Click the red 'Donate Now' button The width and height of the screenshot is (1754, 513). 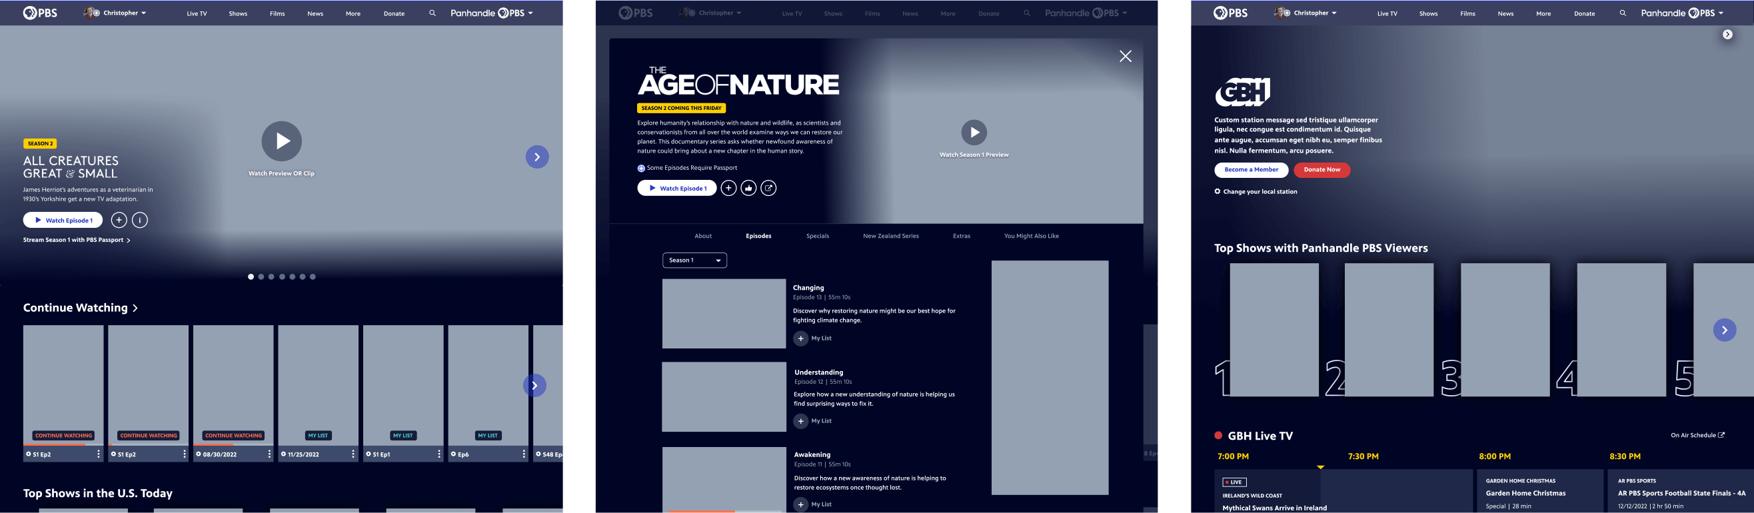tap(1322, 169)
